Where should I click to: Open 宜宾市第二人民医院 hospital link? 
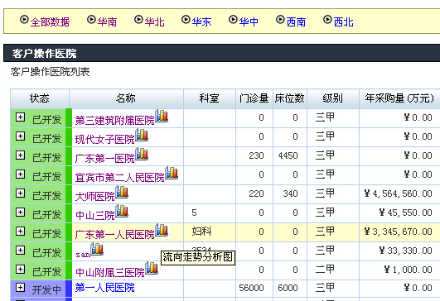pyautogui.click(x=120, y=178)
